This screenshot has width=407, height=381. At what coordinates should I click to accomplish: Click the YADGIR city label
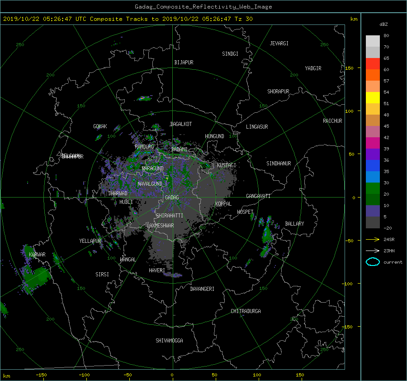[313, 68]
